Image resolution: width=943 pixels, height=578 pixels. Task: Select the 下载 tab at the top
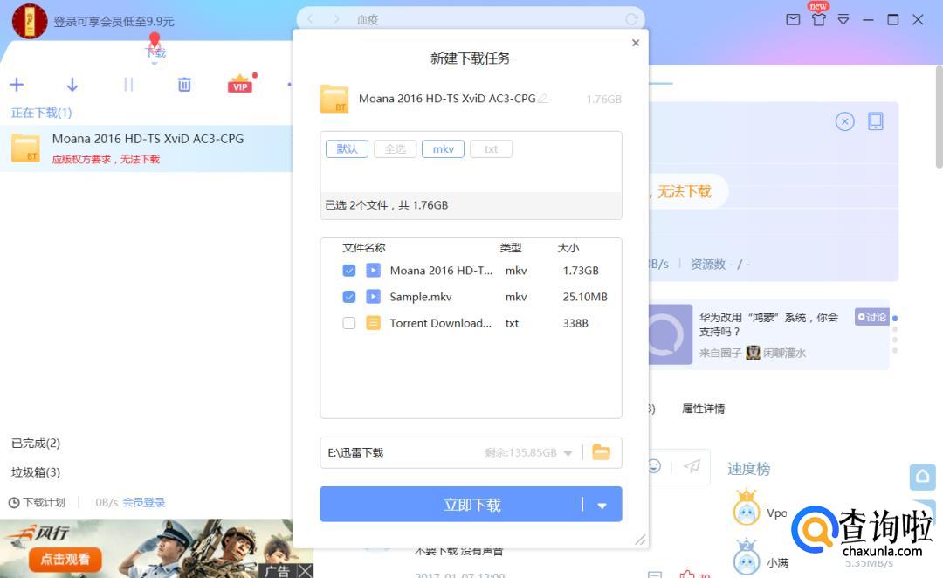(155, 53)
